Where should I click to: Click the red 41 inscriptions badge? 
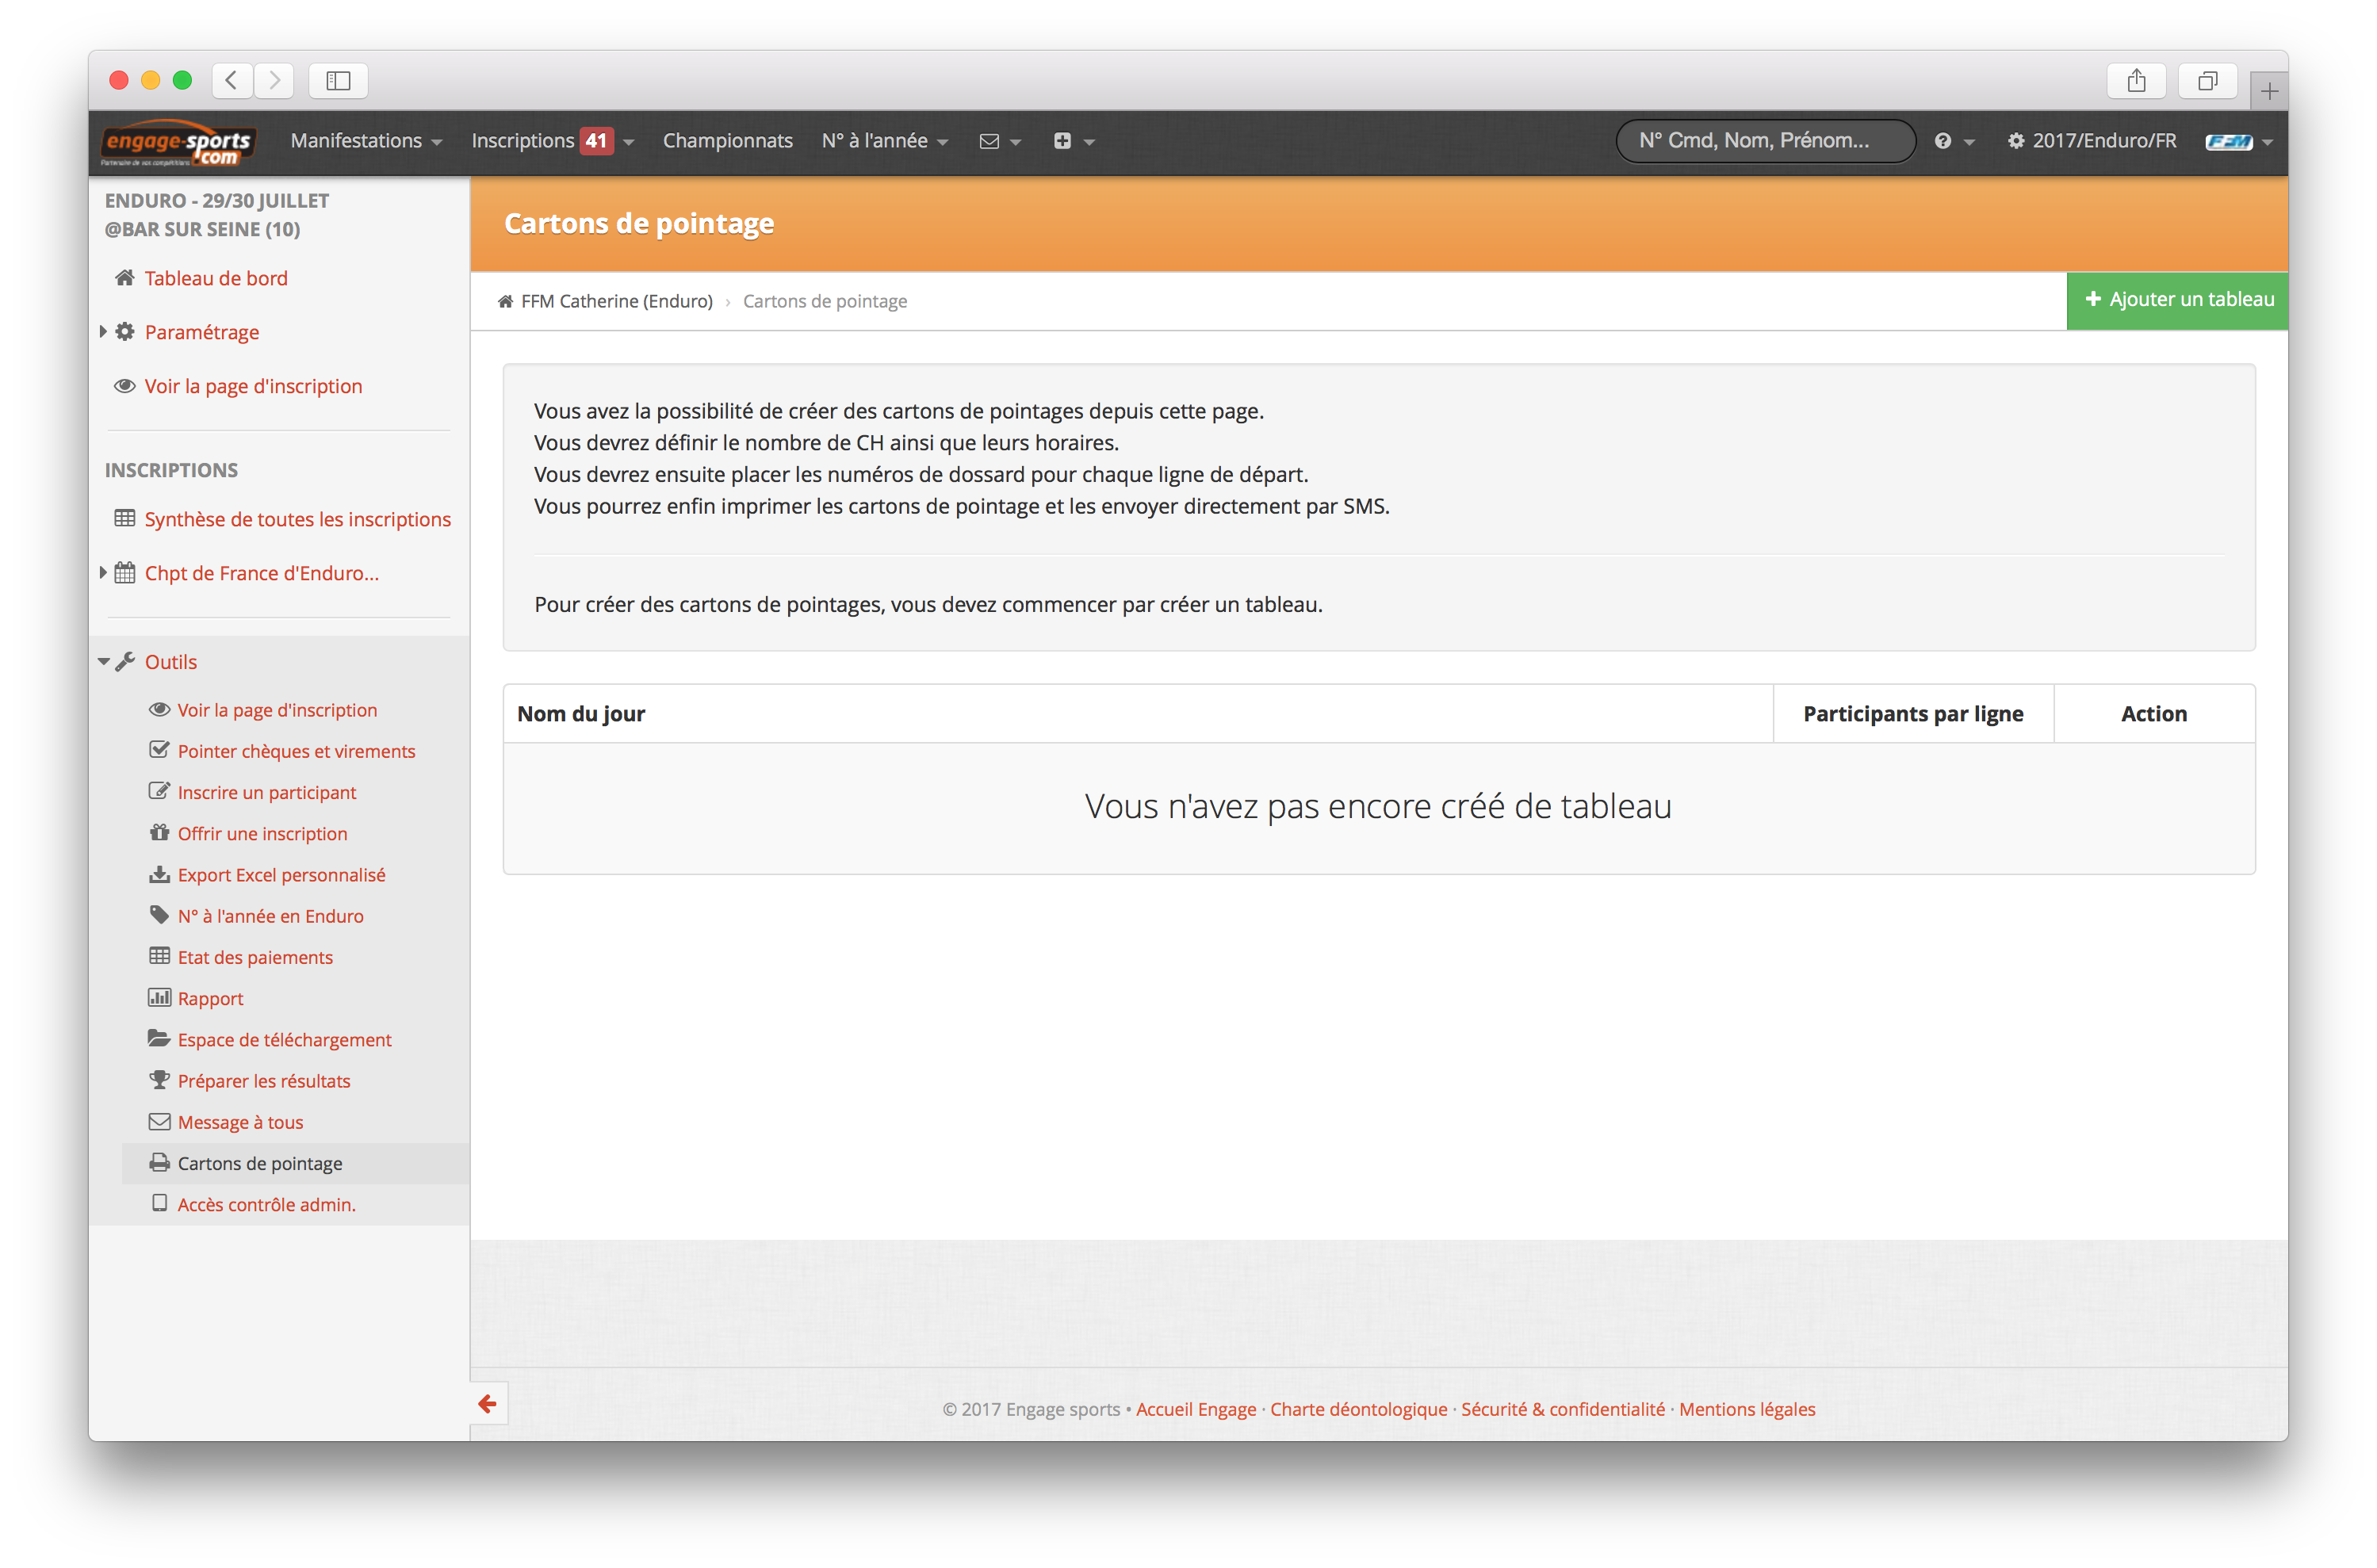pyautogui.click(x=596, y=141)
